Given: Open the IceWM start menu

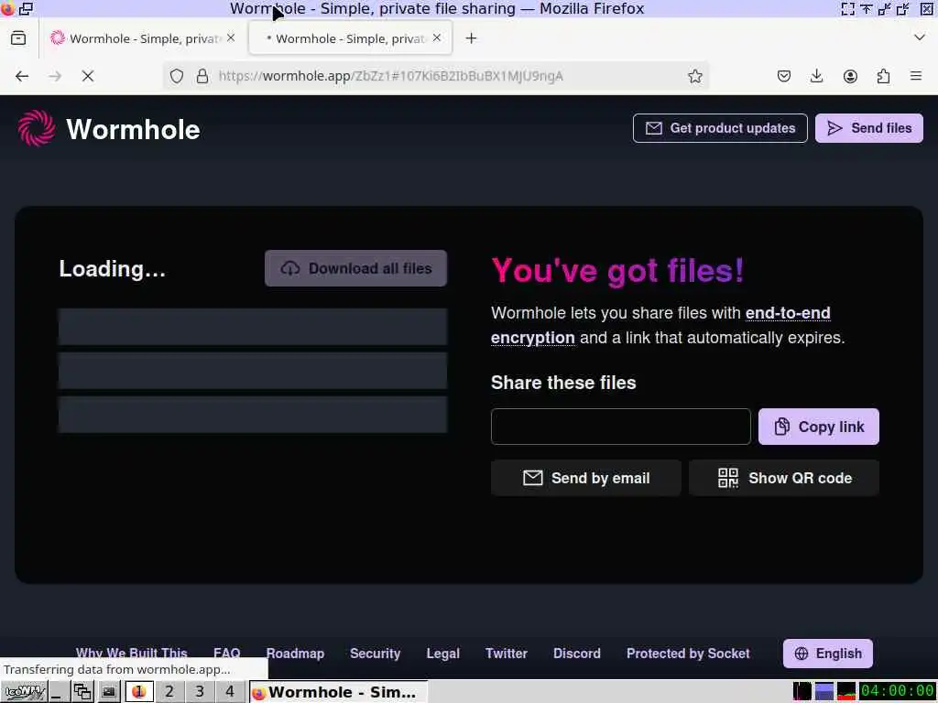Looking at the screenshot, I should pos(23,692).
